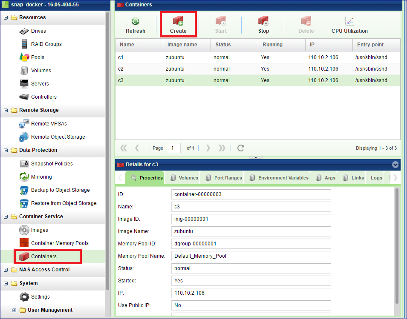Screen dimensions: 407x319
Task: Open Servers sidebar icon
Action: (x=24, y=83)
